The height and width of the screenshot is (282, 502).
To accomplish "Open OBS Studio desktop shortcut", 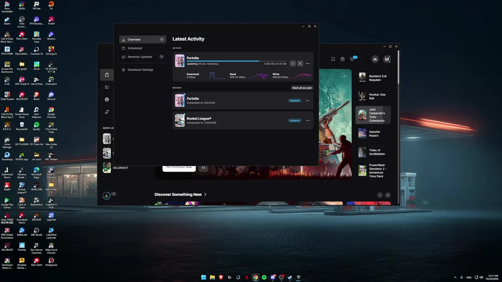I will (x=36, y=232).
